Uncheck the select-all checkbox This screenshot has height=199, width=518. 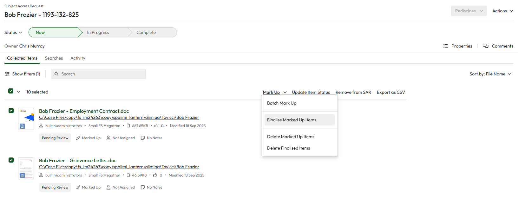point(11,91)
